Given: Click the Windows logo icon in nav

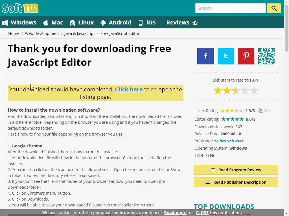Looking at the screenshot, I should tap(5, 23).
